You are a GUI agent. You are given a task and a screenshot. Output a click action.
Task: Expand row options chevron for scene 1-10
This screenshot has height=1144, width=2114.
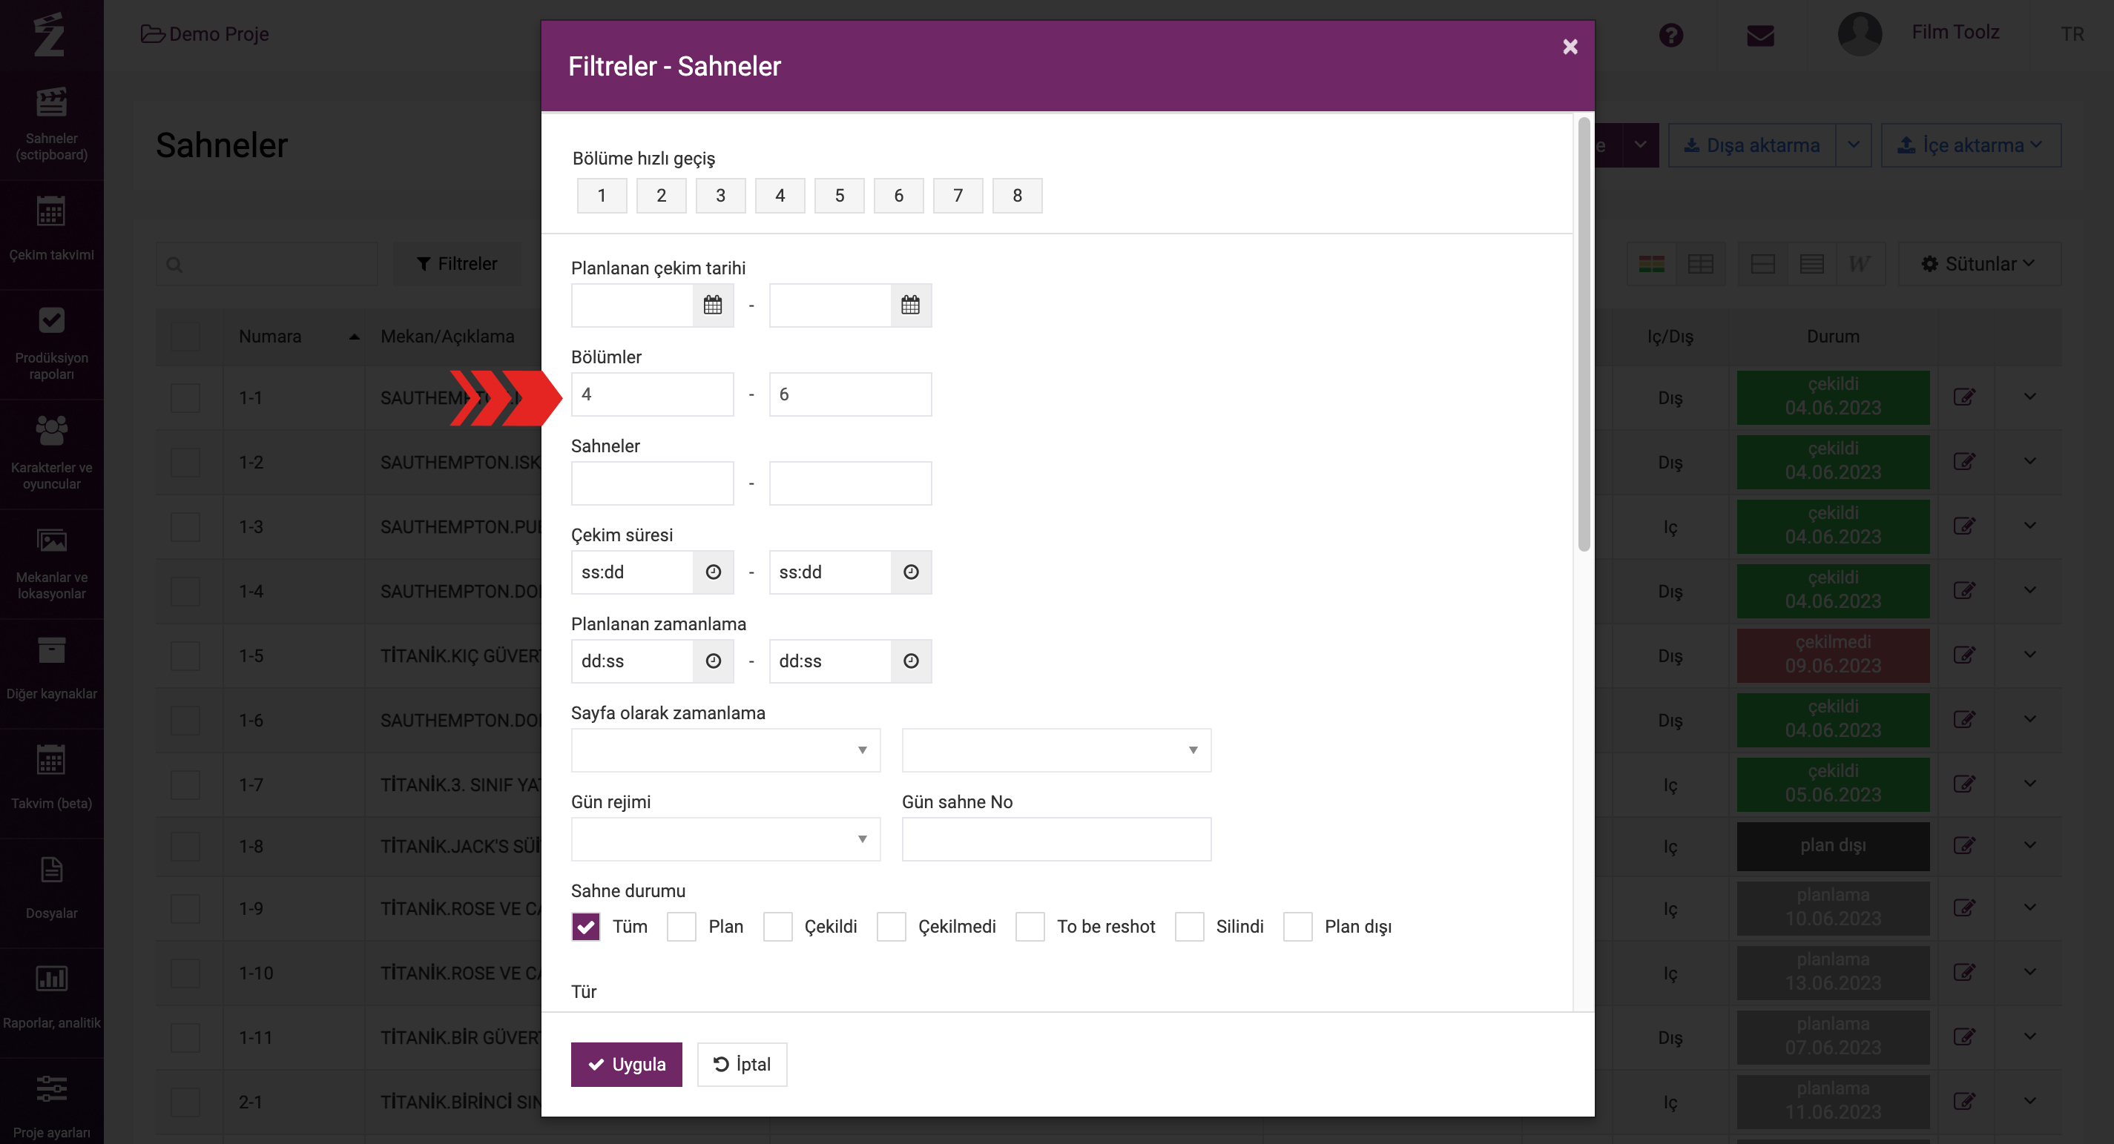coord(2029,972)
